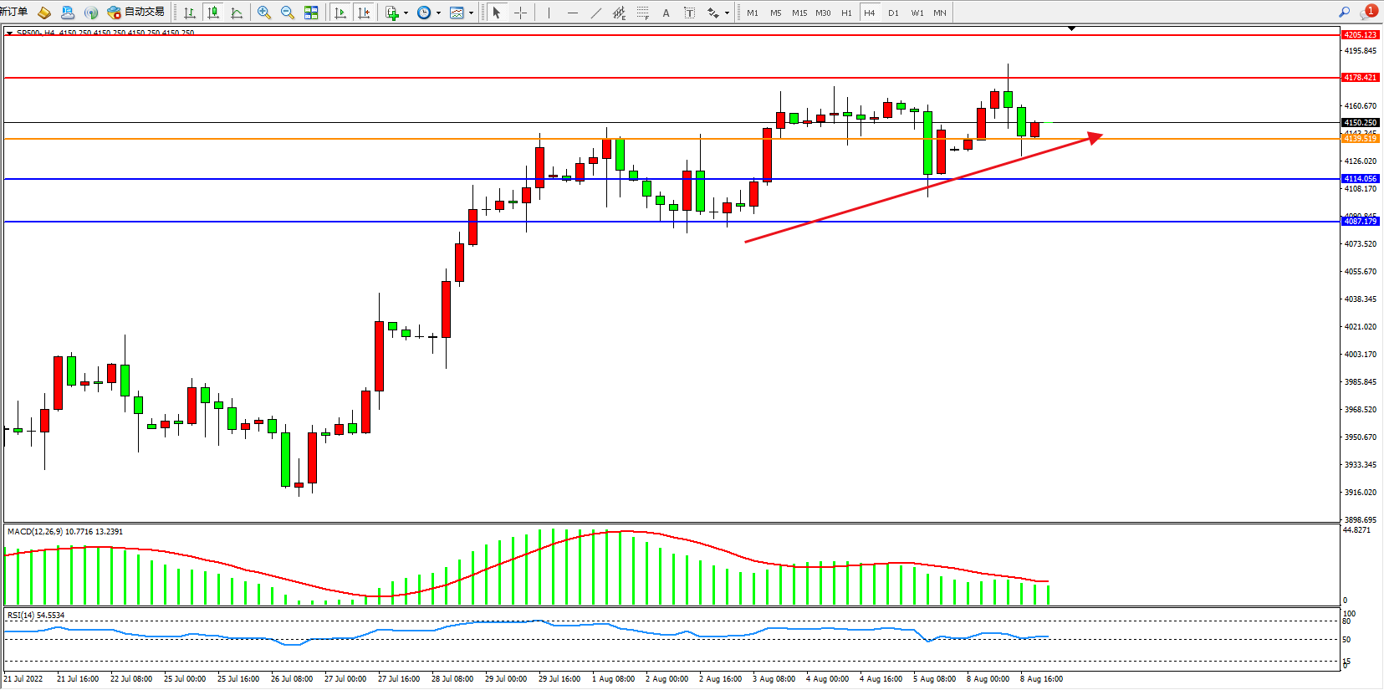Image resolution: width=1384 pixels, height=690 pixels.
Task: Open the Tile Windows layout icon
Action: 311,13
